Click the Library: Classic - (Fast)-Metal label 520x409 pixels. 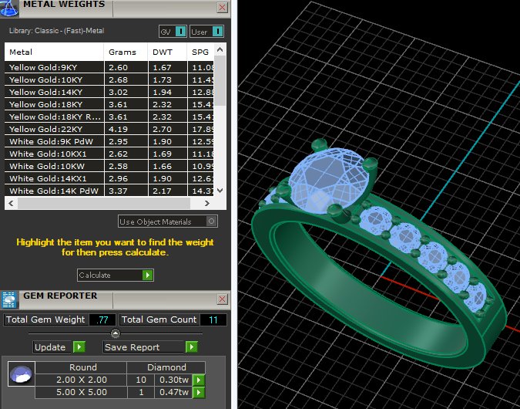click(57, 31)
